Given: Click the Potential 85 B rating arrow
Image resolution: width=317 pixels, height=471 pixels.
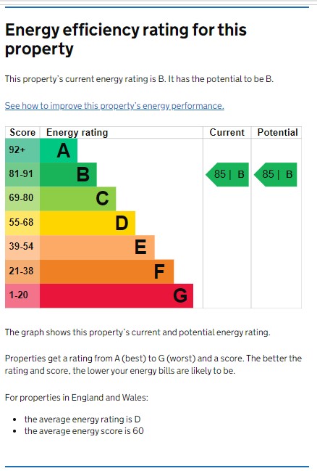Looking at the screenshot, I should (x=275, y=174).
